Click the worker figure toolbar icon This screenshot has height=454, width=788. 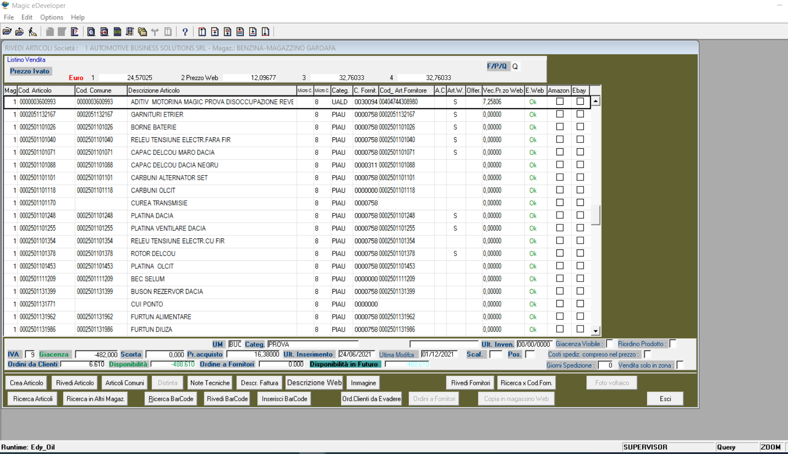[x=33, y=32]
